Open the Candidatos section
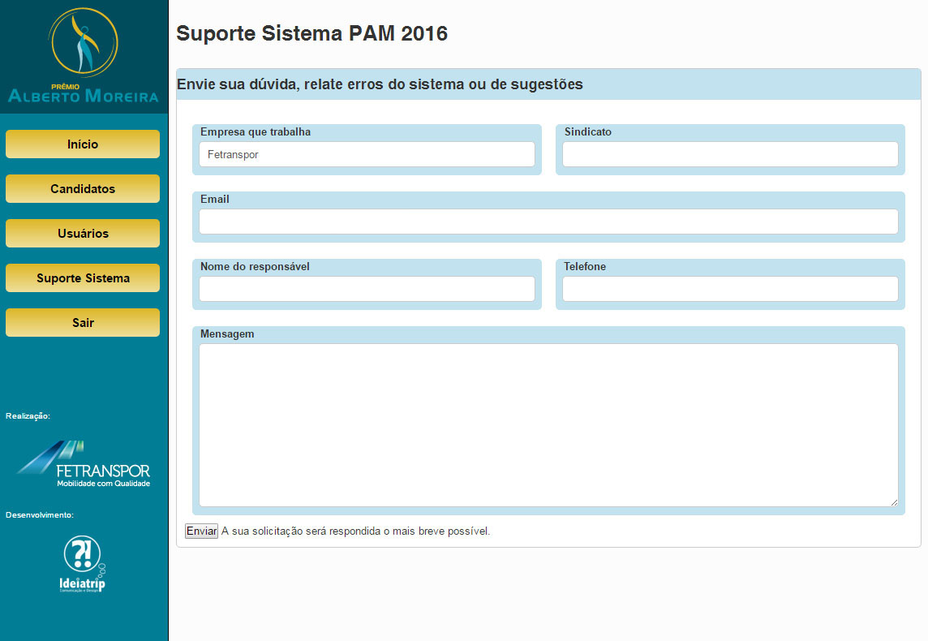928x641 pixels. (x=83, y=189)
